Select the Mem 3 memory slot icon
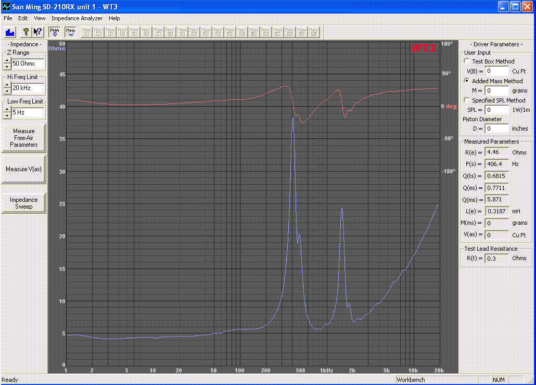 [110, 32]
